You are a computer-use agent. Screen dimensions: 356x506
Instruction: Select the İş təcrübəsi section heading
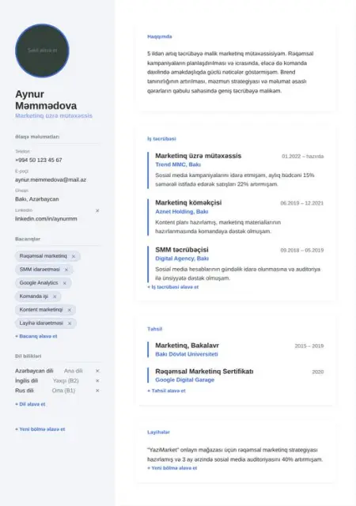point(161,139)
